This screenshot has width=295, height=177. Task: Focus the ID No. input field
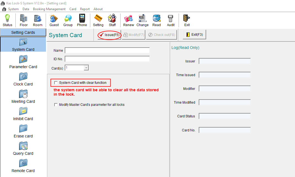pos(107,59)
